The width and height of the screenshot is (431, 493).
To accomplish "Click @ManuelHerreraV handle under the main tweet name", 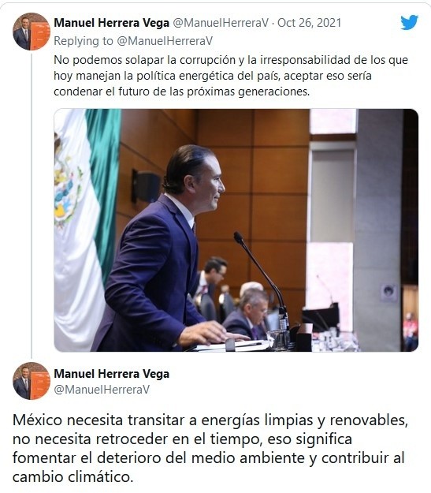I will [102, 390].
